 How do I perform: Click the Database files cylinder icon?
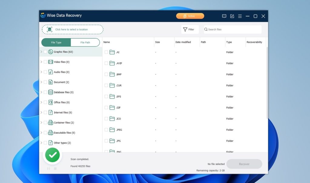coord(51,92)
